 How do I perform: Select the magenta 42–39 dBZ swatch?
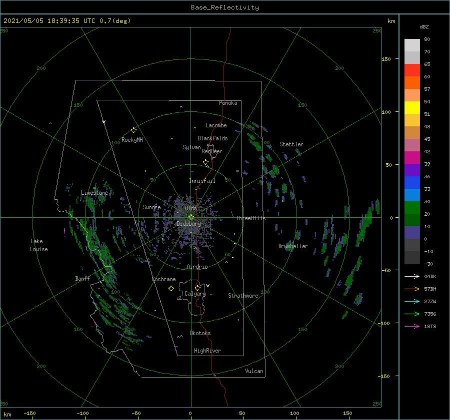(412, 158)
